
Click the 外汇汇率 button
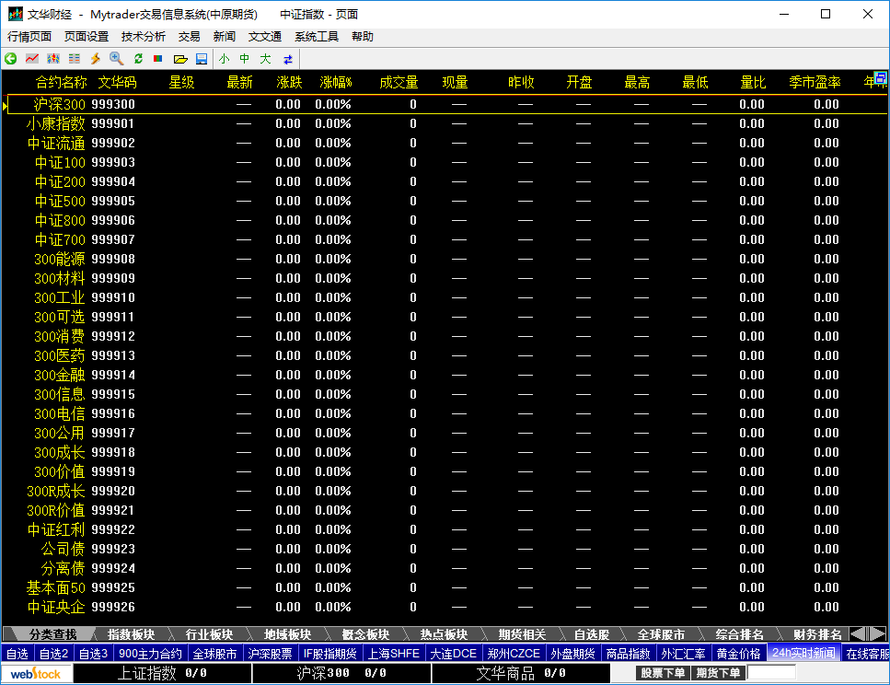coord(684,654)
